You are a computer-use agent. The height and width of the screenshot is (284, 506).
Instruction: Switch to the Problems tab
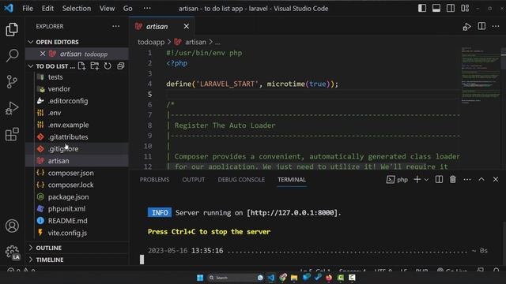click(154, 180)
